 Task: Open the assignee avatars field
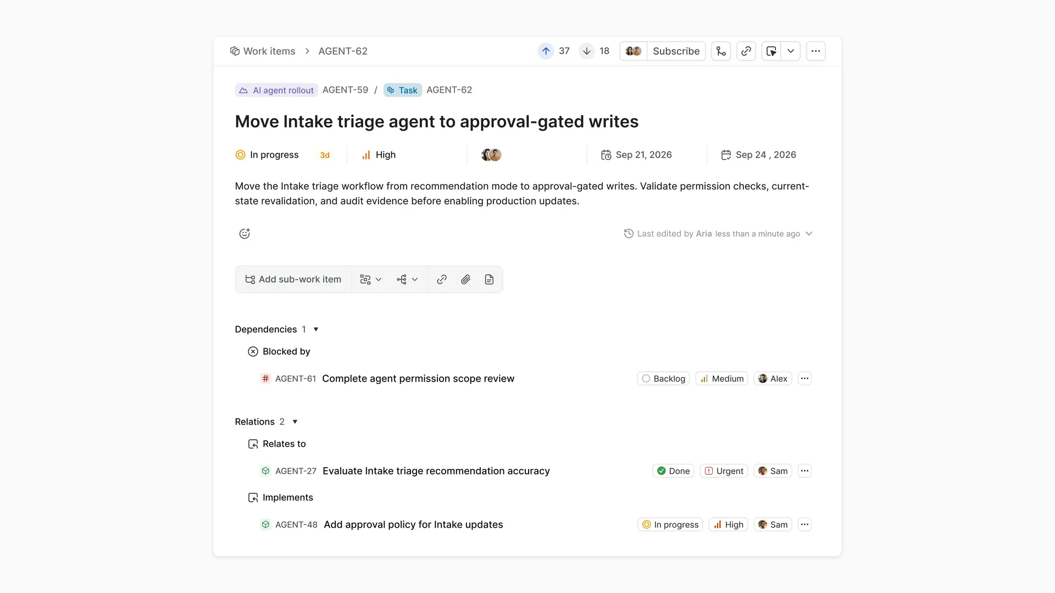(491, 155)
